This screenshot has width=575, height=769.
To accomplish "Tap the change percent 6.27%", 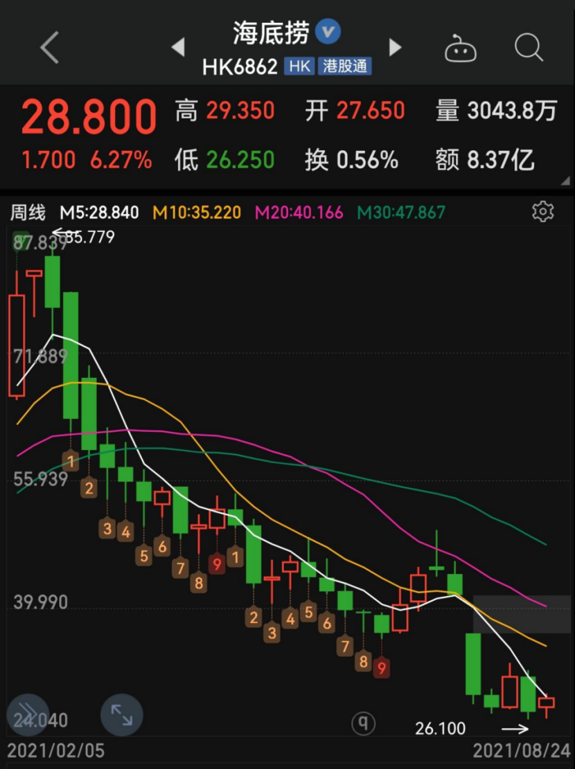I will pos(121,161).
